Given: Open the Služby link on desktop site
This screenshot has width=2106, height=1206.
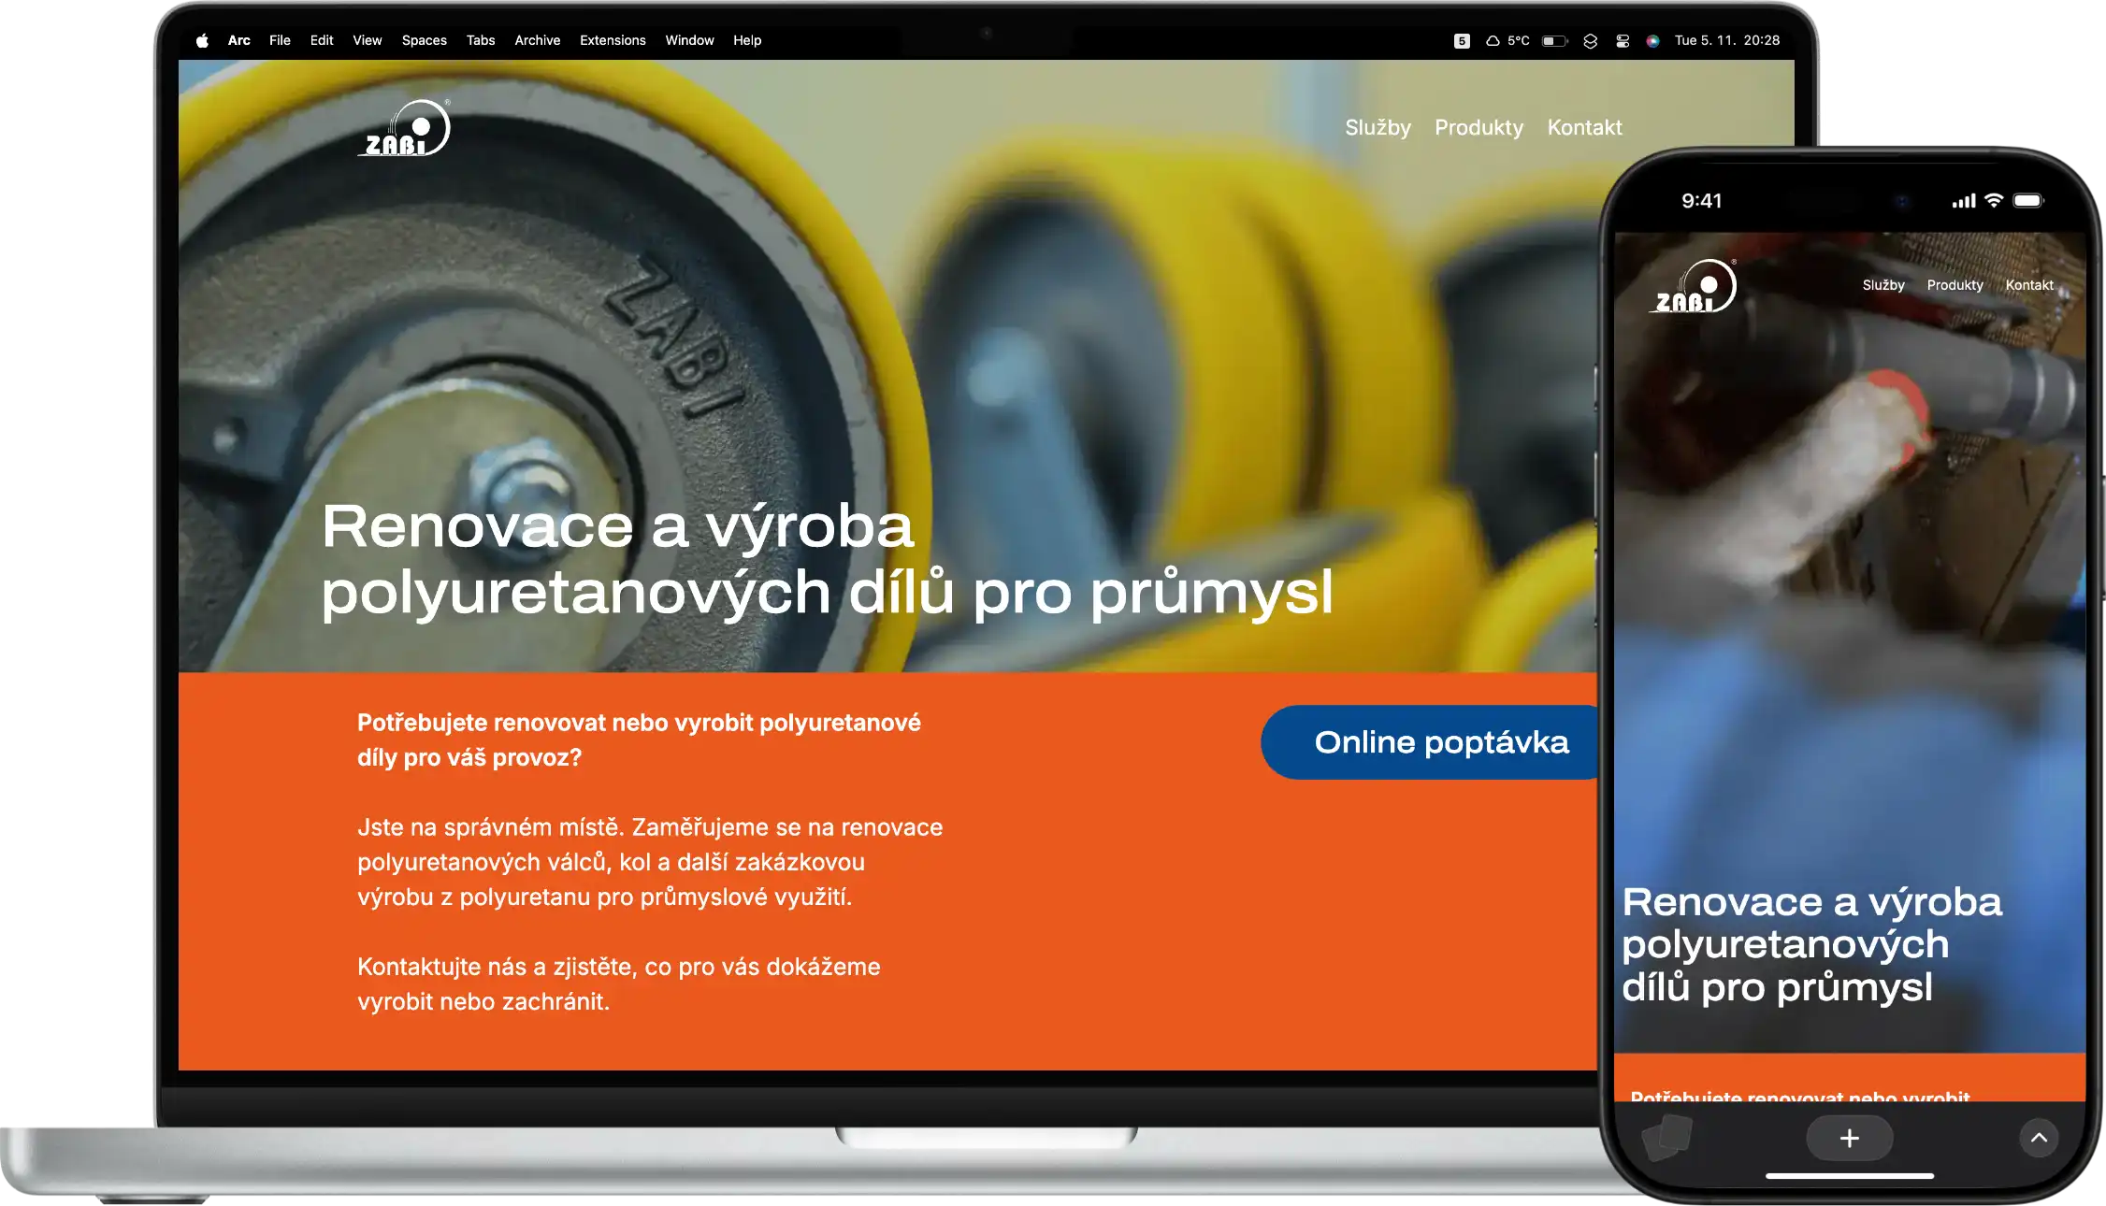Looking at the screenshot, I should pos(1378,127).
